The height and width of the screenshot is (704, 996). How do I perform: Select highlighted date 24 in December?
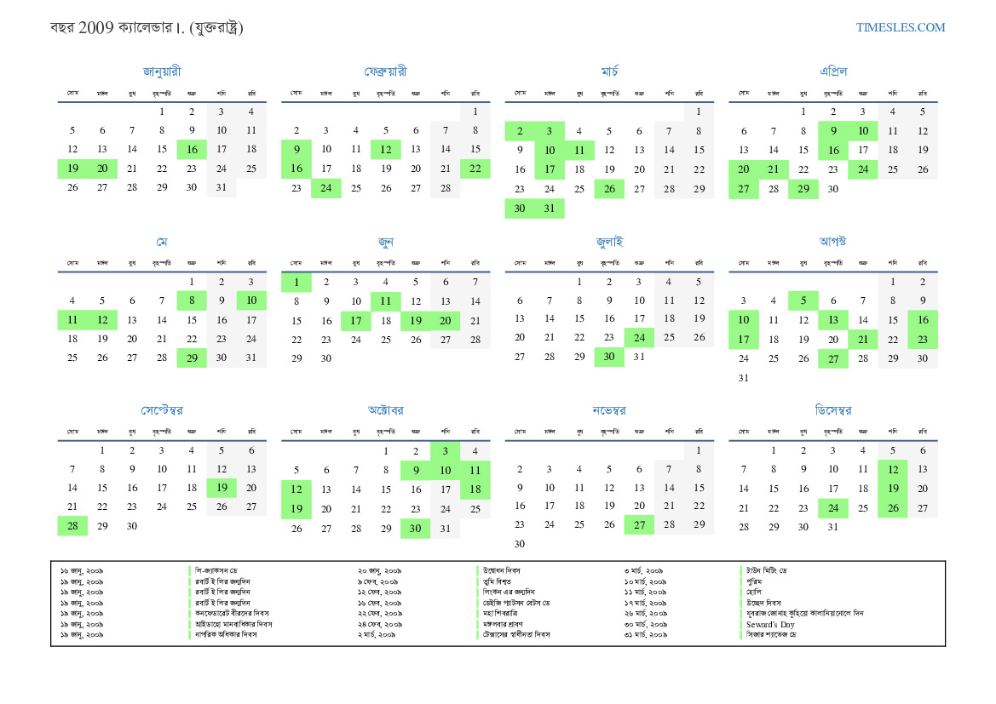pyautogui.click(x=832, y=509)
